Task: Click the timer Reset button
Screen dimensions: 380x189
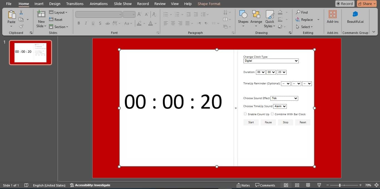Action: click(303, 122)
